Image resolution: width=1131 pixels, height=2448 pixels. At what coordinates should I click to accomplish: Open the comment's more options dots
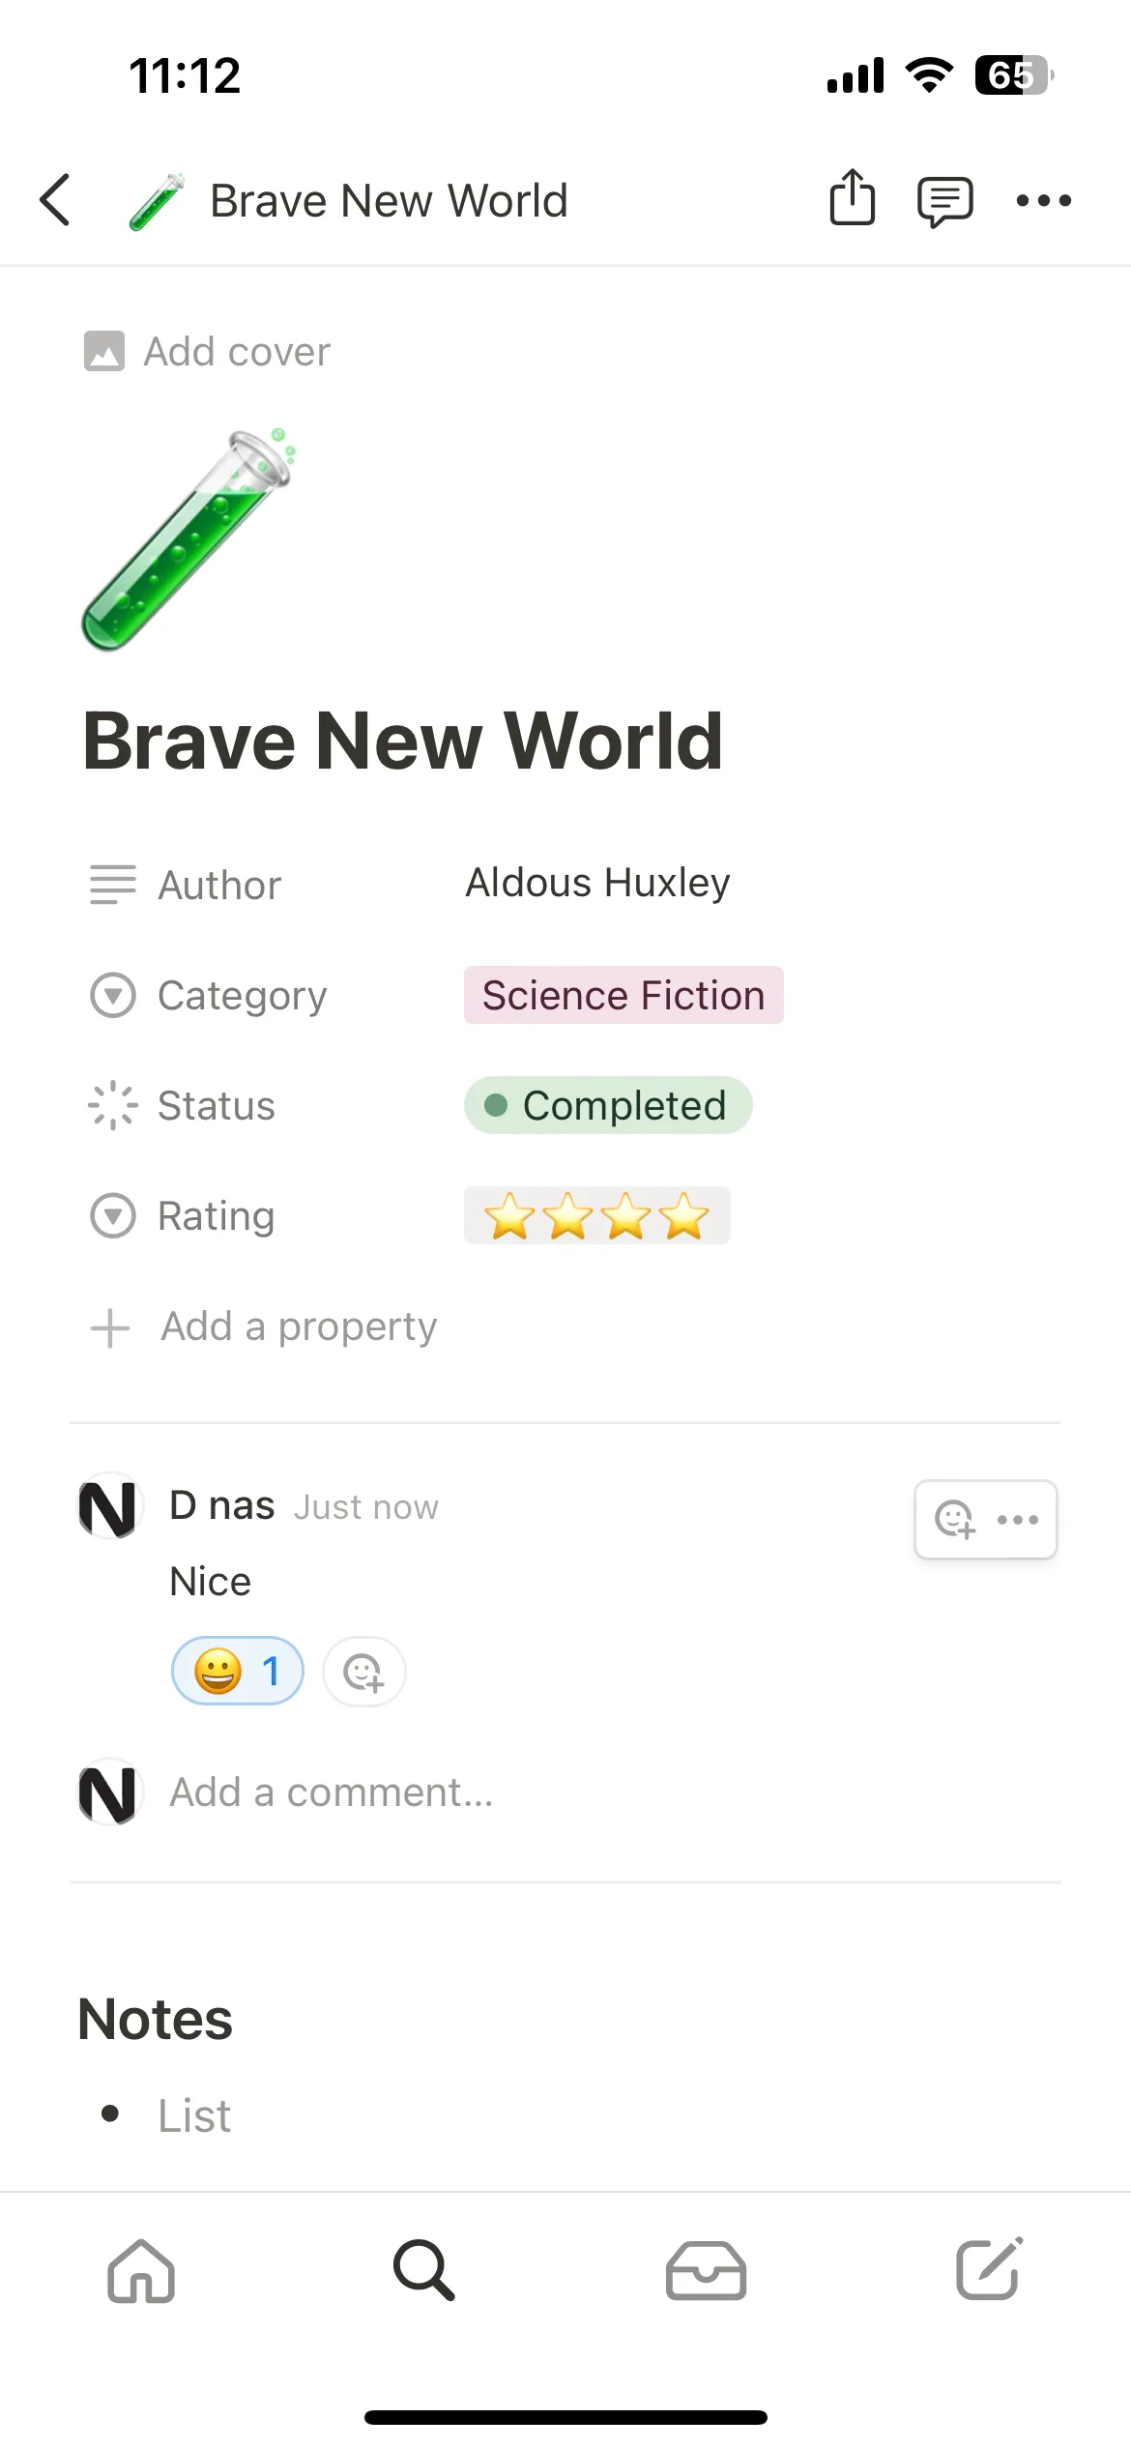(x=1018, y=1520)
